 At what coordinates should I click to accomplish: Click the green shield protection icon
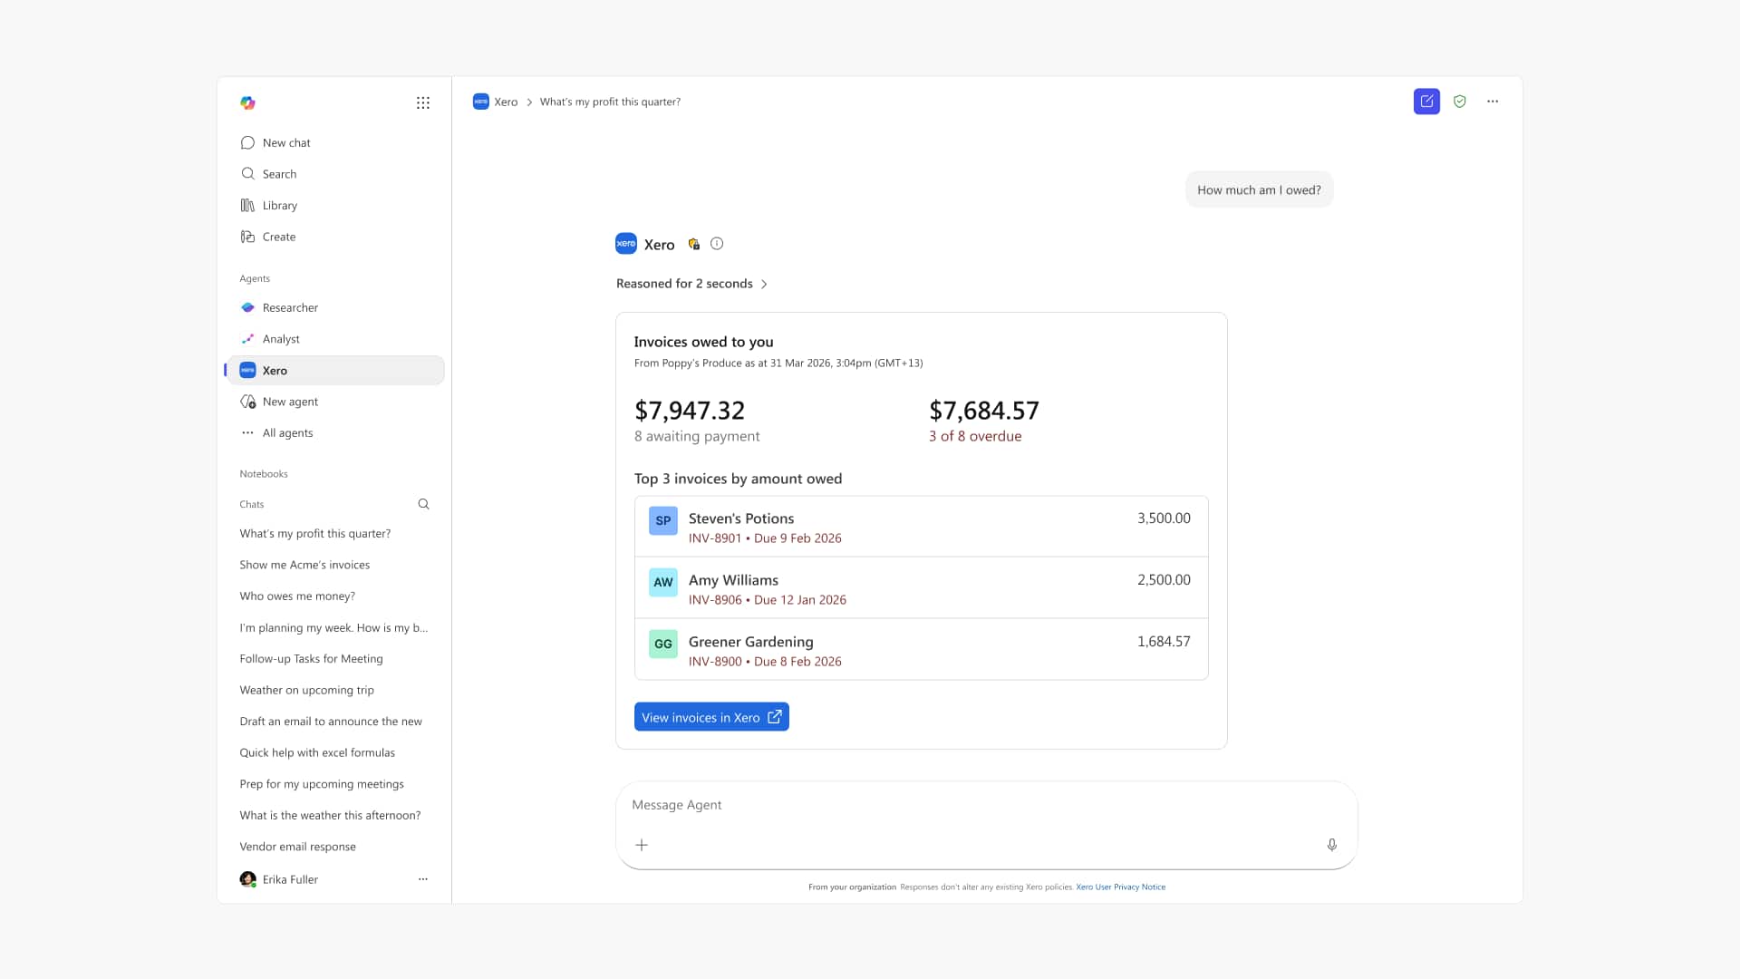click(1459, 102)
